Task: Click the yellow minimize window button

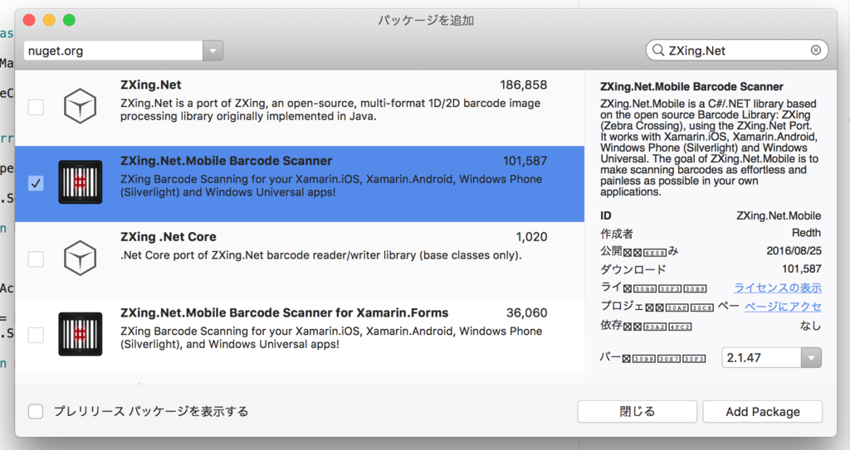Action: click(49, 20)
